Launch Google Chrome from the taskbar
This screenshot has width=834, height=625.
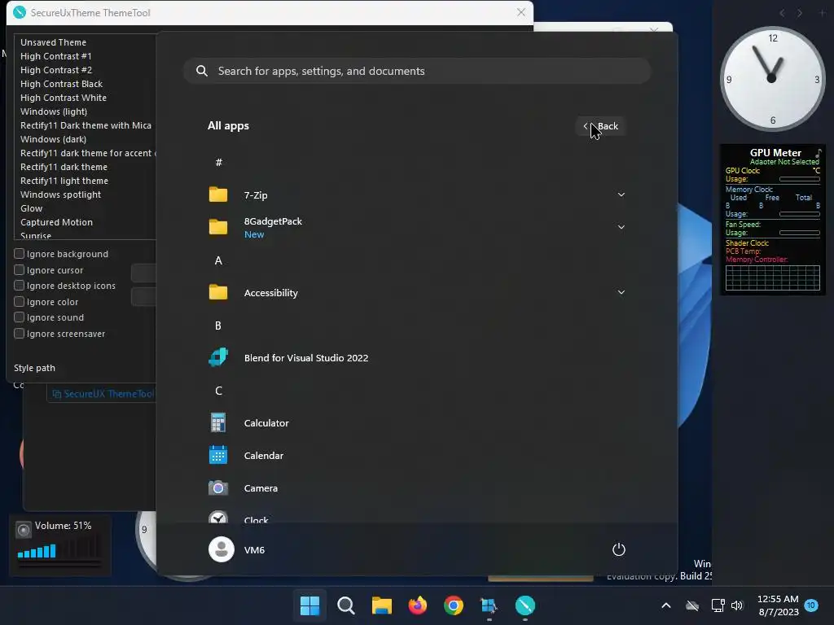pos(453,605)
